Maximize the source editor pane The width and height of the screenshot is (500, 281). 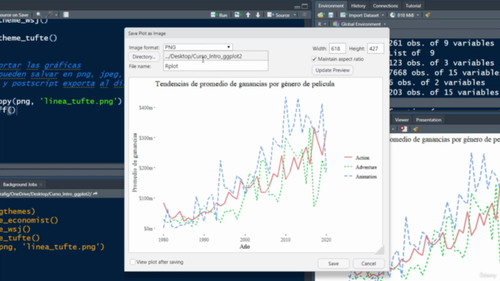(x=305, y=6)
